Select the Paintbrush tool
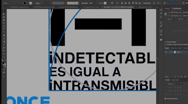Screen dimensions: 188x104 tap(4, 26)
